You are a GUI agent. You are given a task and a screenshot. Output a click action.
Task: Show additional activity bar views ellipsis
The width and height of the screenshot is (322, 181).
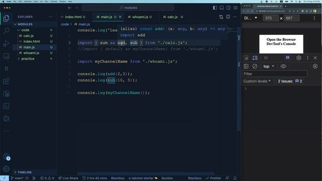point(6,131)
